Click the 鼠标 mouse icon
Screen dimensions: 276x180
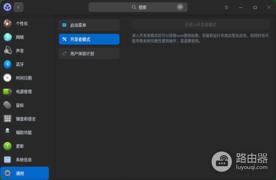(7, 105)
